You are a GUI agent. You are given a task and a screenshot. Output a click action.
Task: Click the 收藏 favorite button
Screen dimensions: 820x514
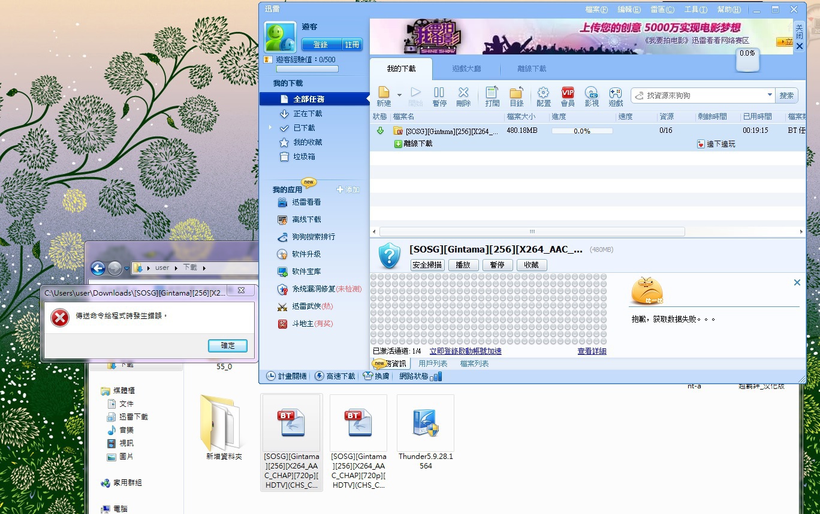531,264
